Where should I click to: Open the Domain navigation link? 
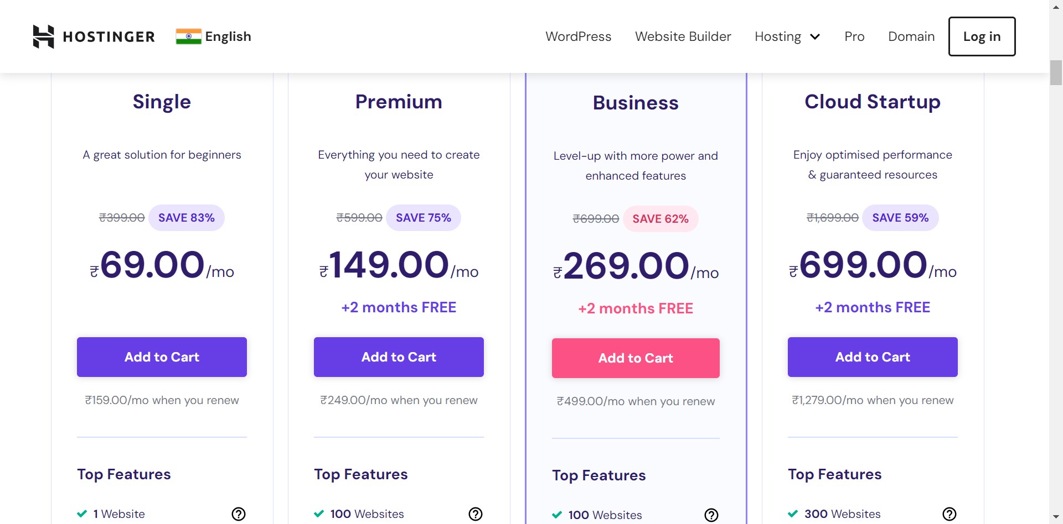[911, 36]
